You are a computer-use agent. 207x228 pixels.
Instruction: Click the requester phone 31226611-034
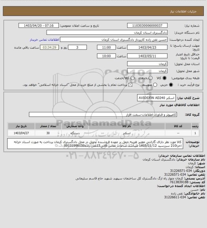click(175, 197)
